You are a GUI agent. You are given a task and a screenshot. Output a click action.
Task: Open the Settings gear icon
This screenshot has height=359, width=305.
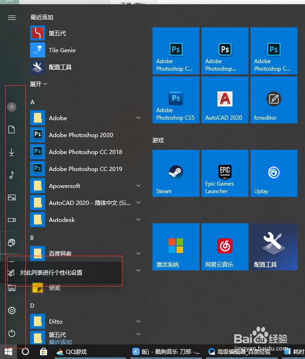12,310
